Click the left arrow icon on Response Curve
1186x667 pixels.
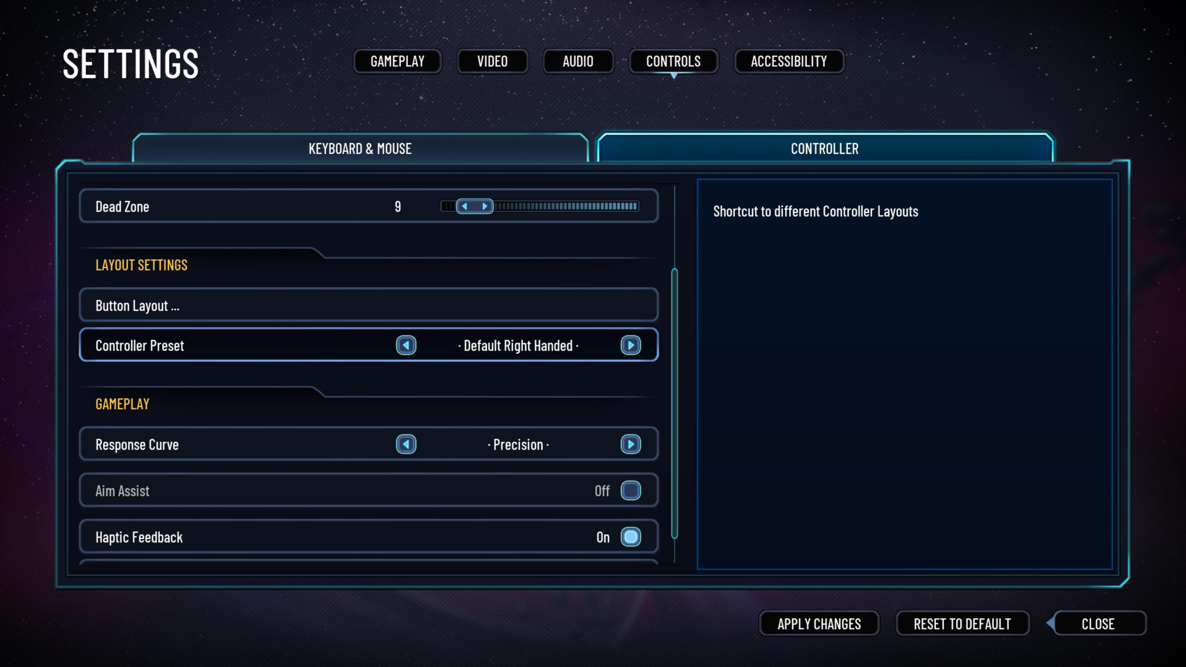tap(406, 444)
